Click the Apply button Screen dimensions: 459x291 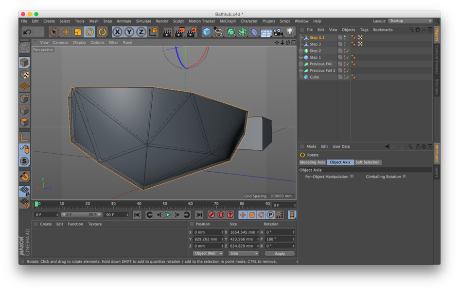(280, 254)
